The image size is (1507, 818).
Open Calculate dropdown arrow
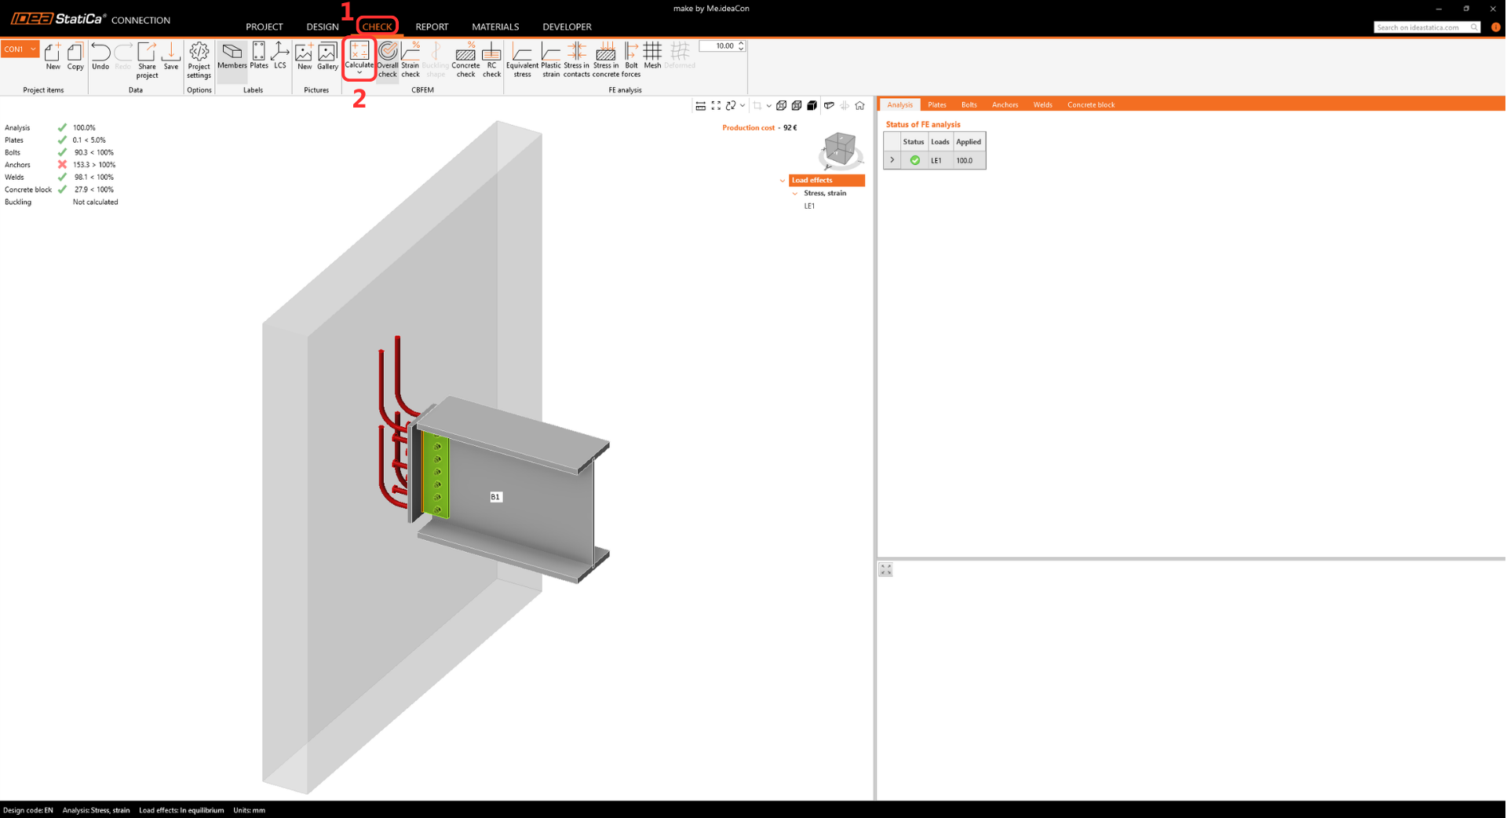click(359, 74)
